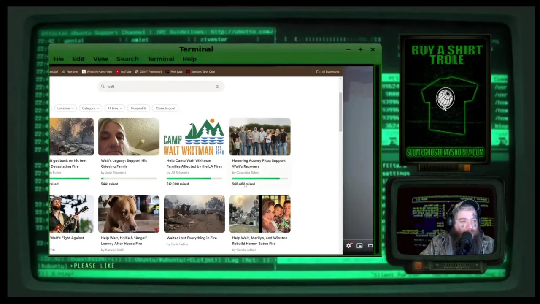Click the $12,000 raised amount text
Viewport: 540px width, 304px height.
click(178, 184)
